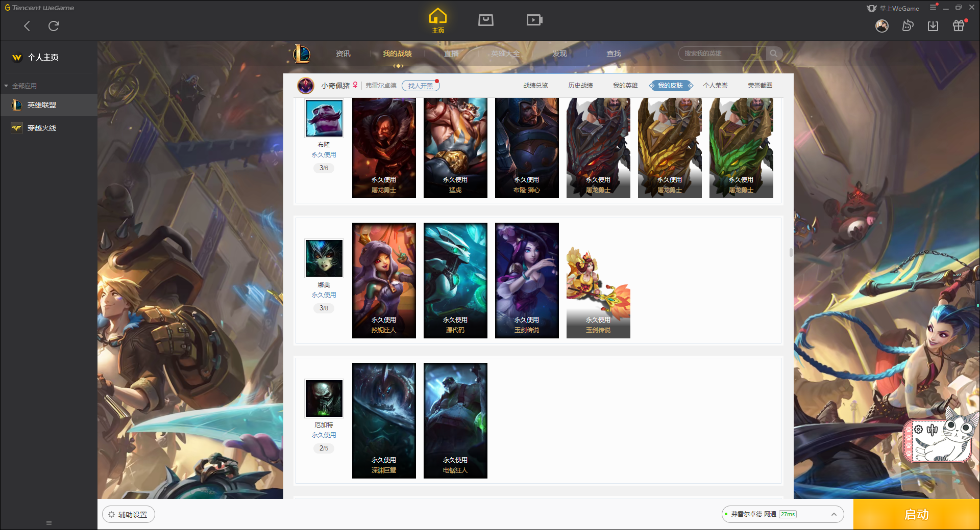The image size is (980, 530).
Task: Click the 2/5 count under 厄加特
Action: tap(324, 448)
